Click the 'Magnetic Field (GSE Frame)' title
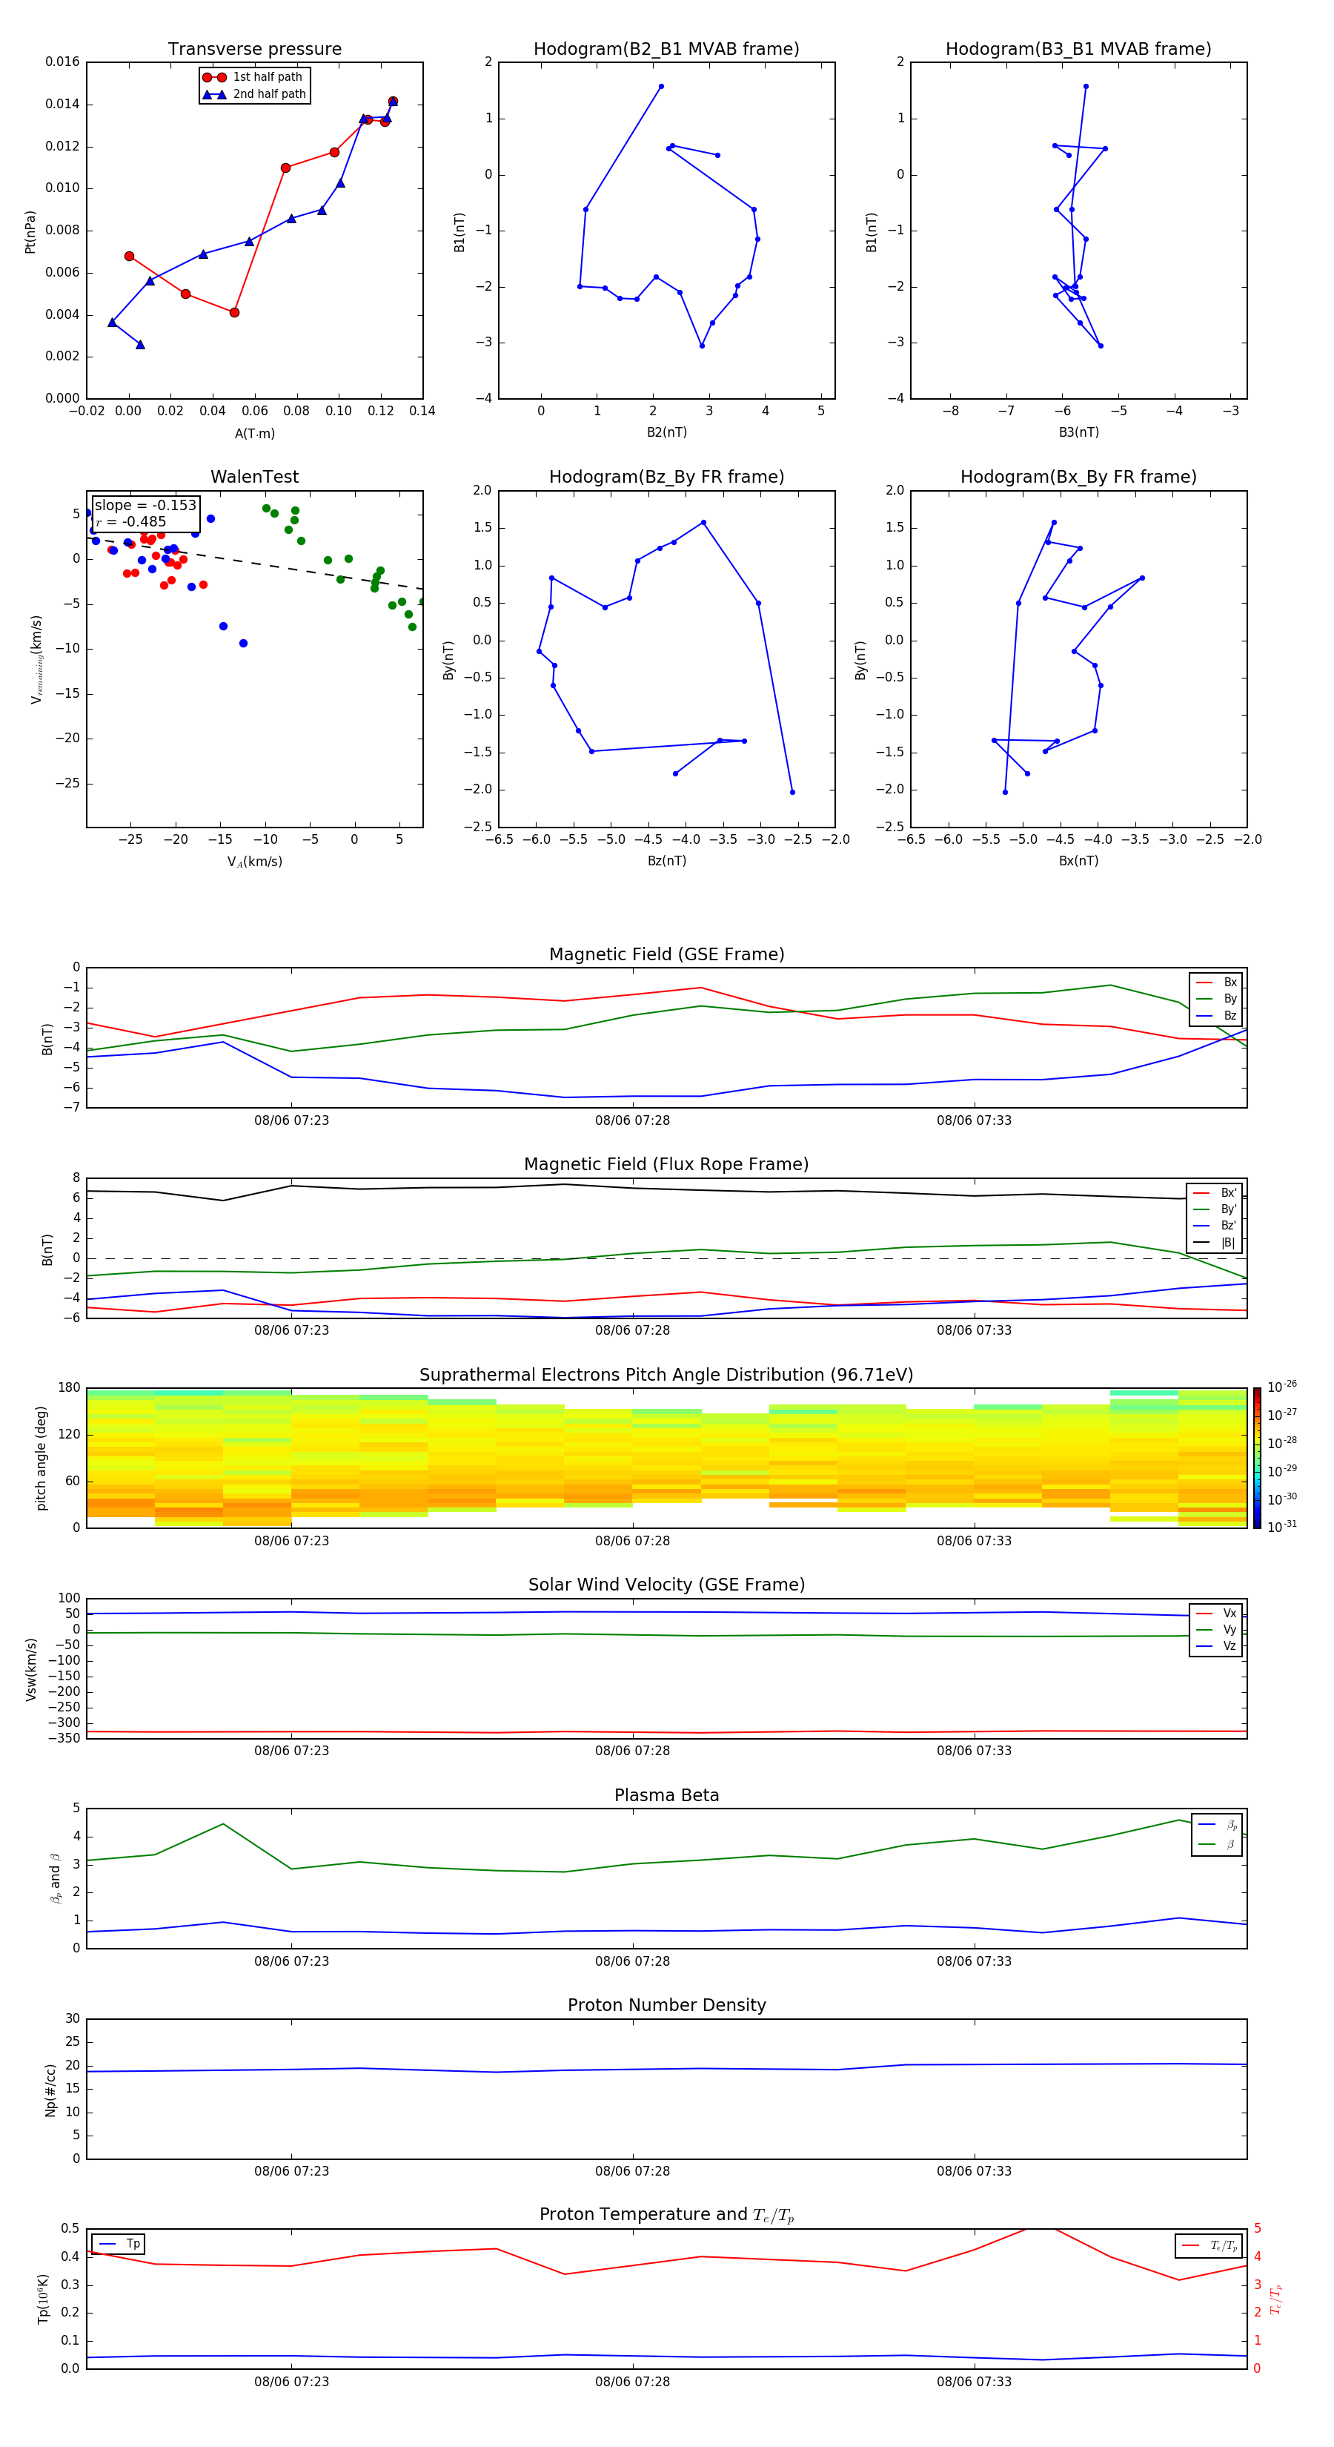This screenshot has height=2447, width=1334. point(666,954)
